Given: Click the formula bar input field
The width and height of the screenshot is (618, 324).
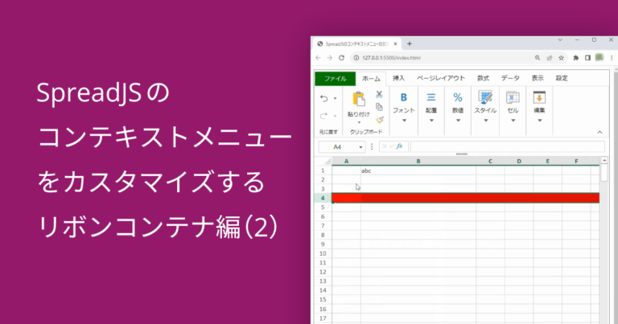Looking at the screenshot, I should tap(507, 147).
